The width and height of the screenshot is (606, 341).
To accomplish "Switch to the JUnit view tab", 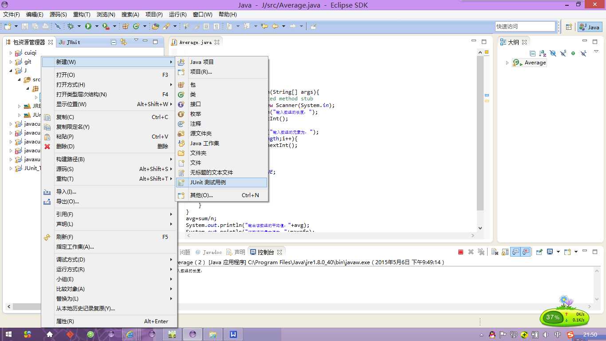I will coord(70,42).
